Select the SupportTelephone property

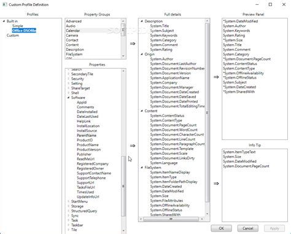pyautogui.click(x=91, y=178)
